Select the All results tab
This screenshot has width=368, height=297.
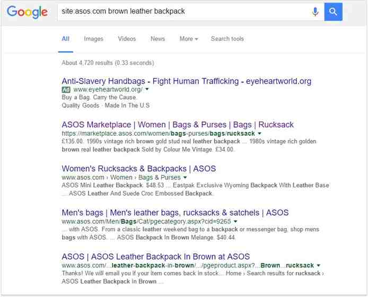(65, 39)
